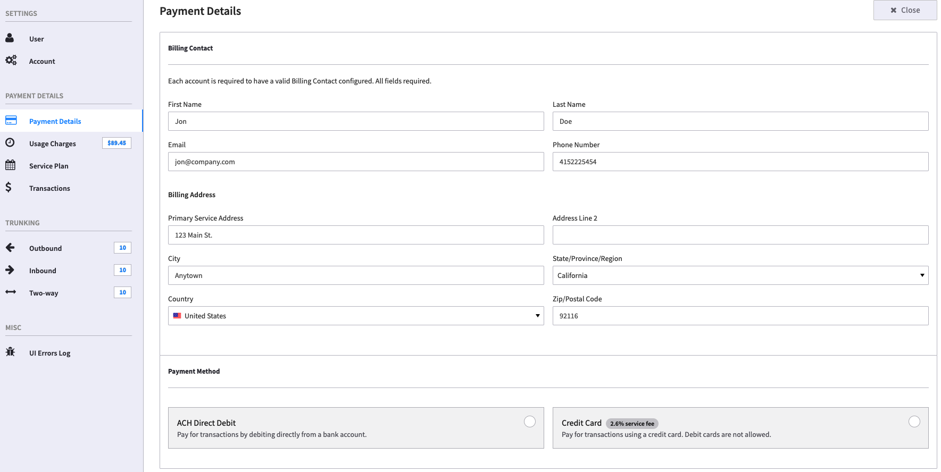Click the Two-way count badge 10
Image resolution: width=941 pixels, height=472 pixels.
[122, 292]
